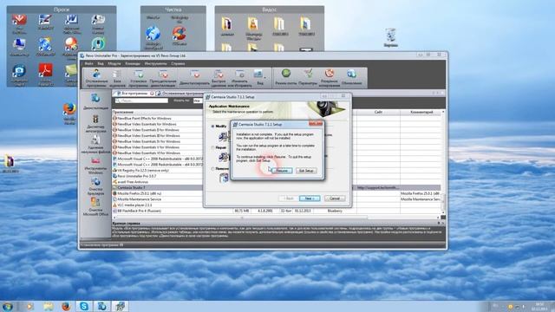Open Mozilla Firefox desktop shortcut
Screen dimensions: 555x312
pos(69,114)
